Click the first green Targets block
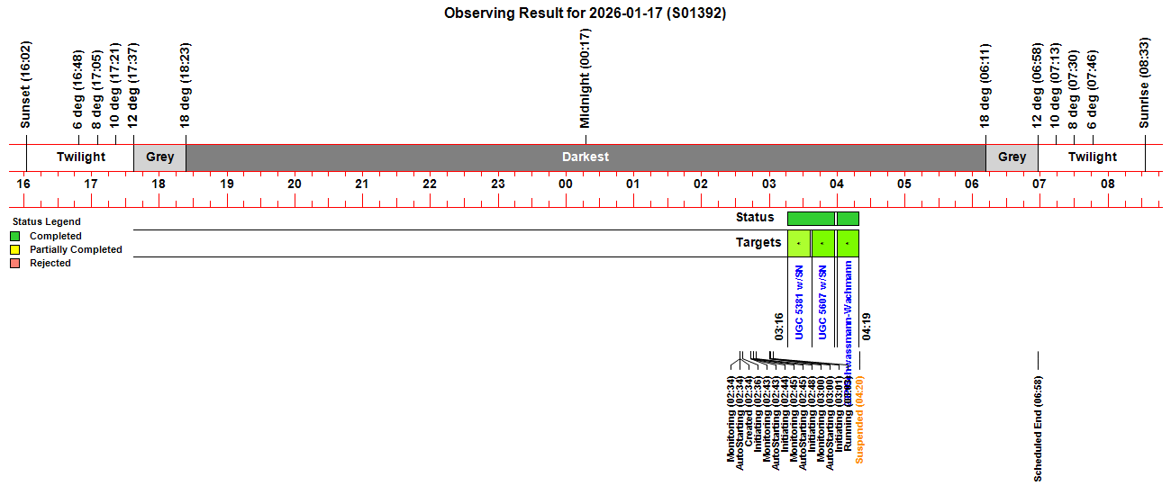Image resolution: width=1171 pixels, height=504 pixels. point(799,243)
